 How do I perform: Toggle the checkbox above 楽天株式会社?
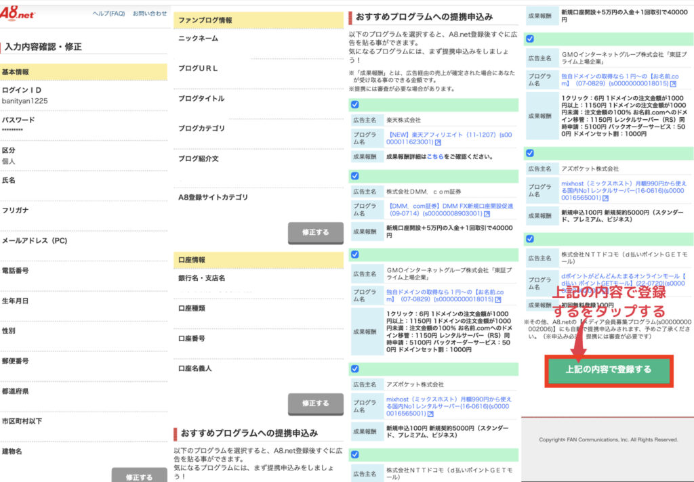pyautogui.click(x=355, y=105)
